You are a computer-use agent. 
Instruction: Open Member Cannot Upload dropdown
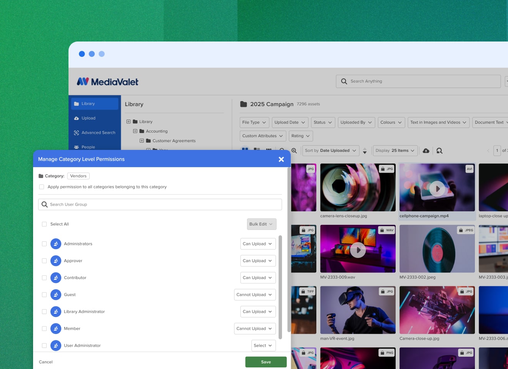click(x=255, y=329)
